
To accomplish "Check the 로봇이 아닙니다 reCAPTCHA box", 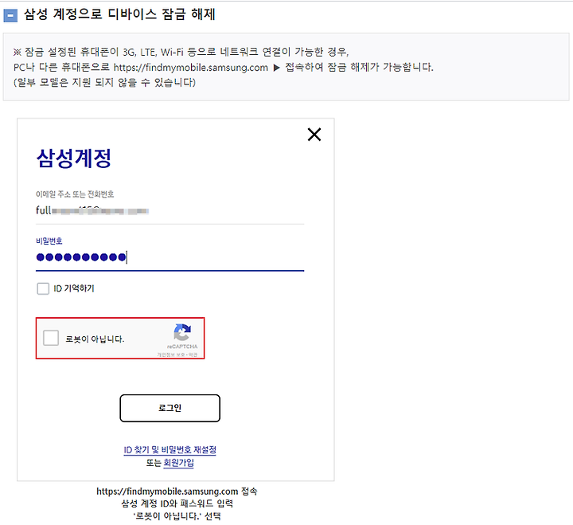I will (x=51, y=338).
